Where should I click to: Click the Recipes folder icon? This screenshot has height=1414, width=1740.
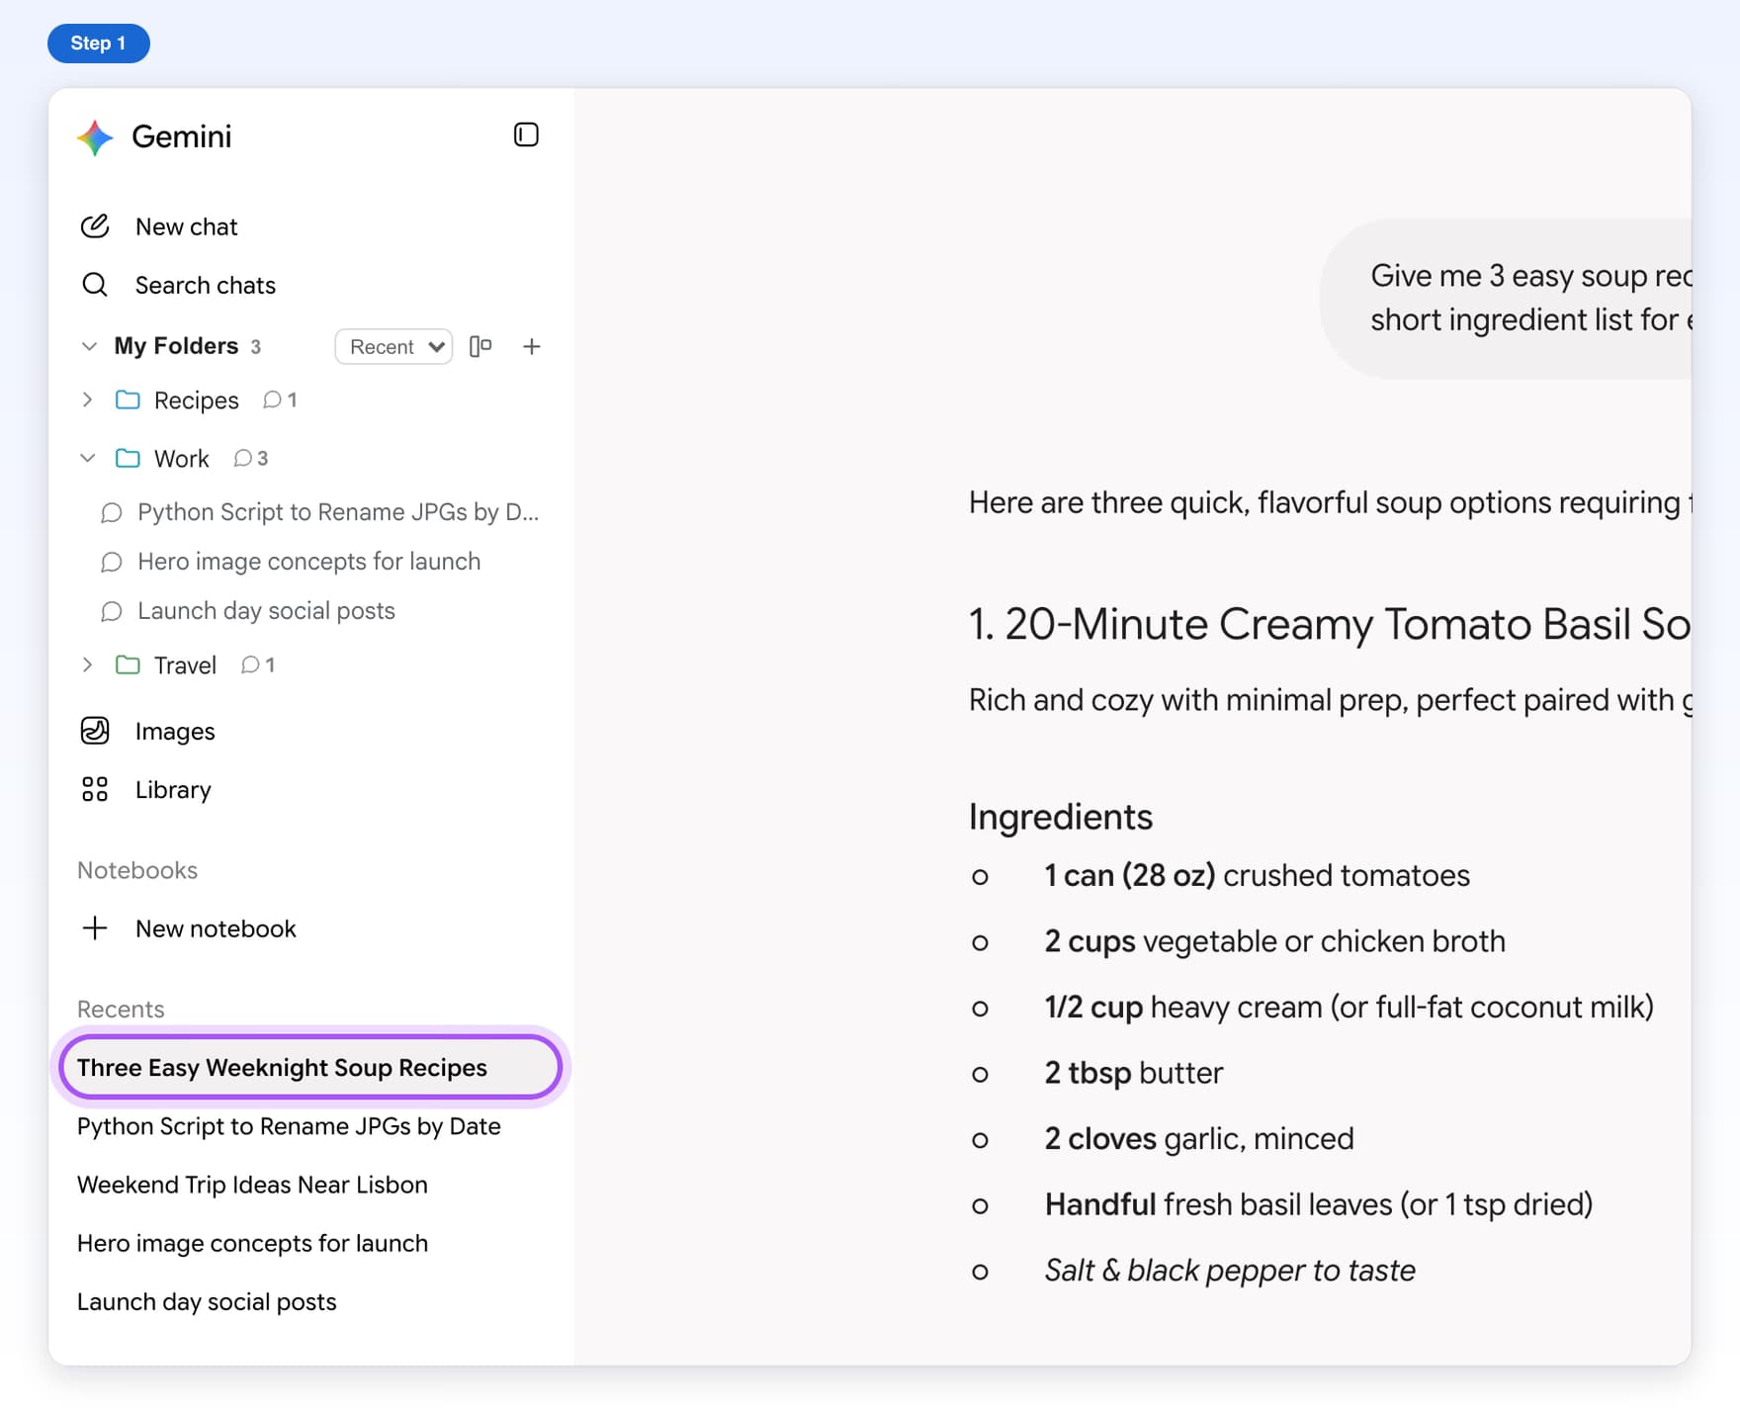pos(128,399)
